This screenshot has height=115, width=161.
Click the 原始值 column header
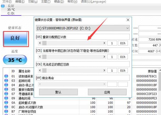pos(152,71)
